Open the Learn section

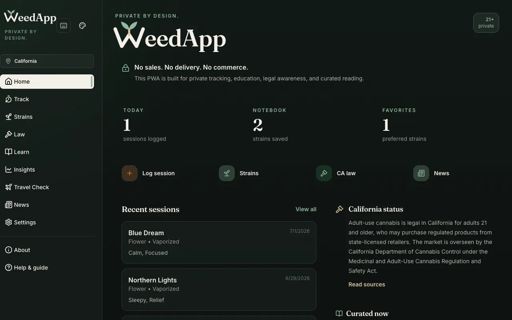[47, 152]
